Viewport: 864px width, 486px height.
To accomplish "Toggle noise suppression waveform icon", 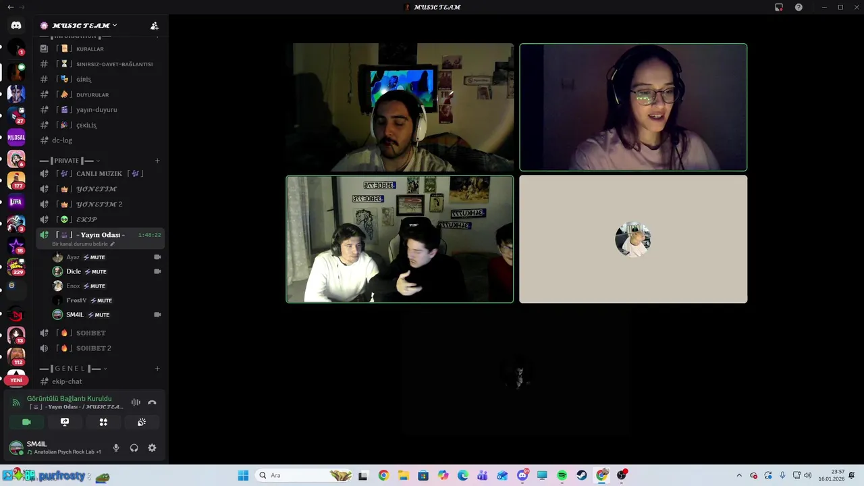I will 136,402.
